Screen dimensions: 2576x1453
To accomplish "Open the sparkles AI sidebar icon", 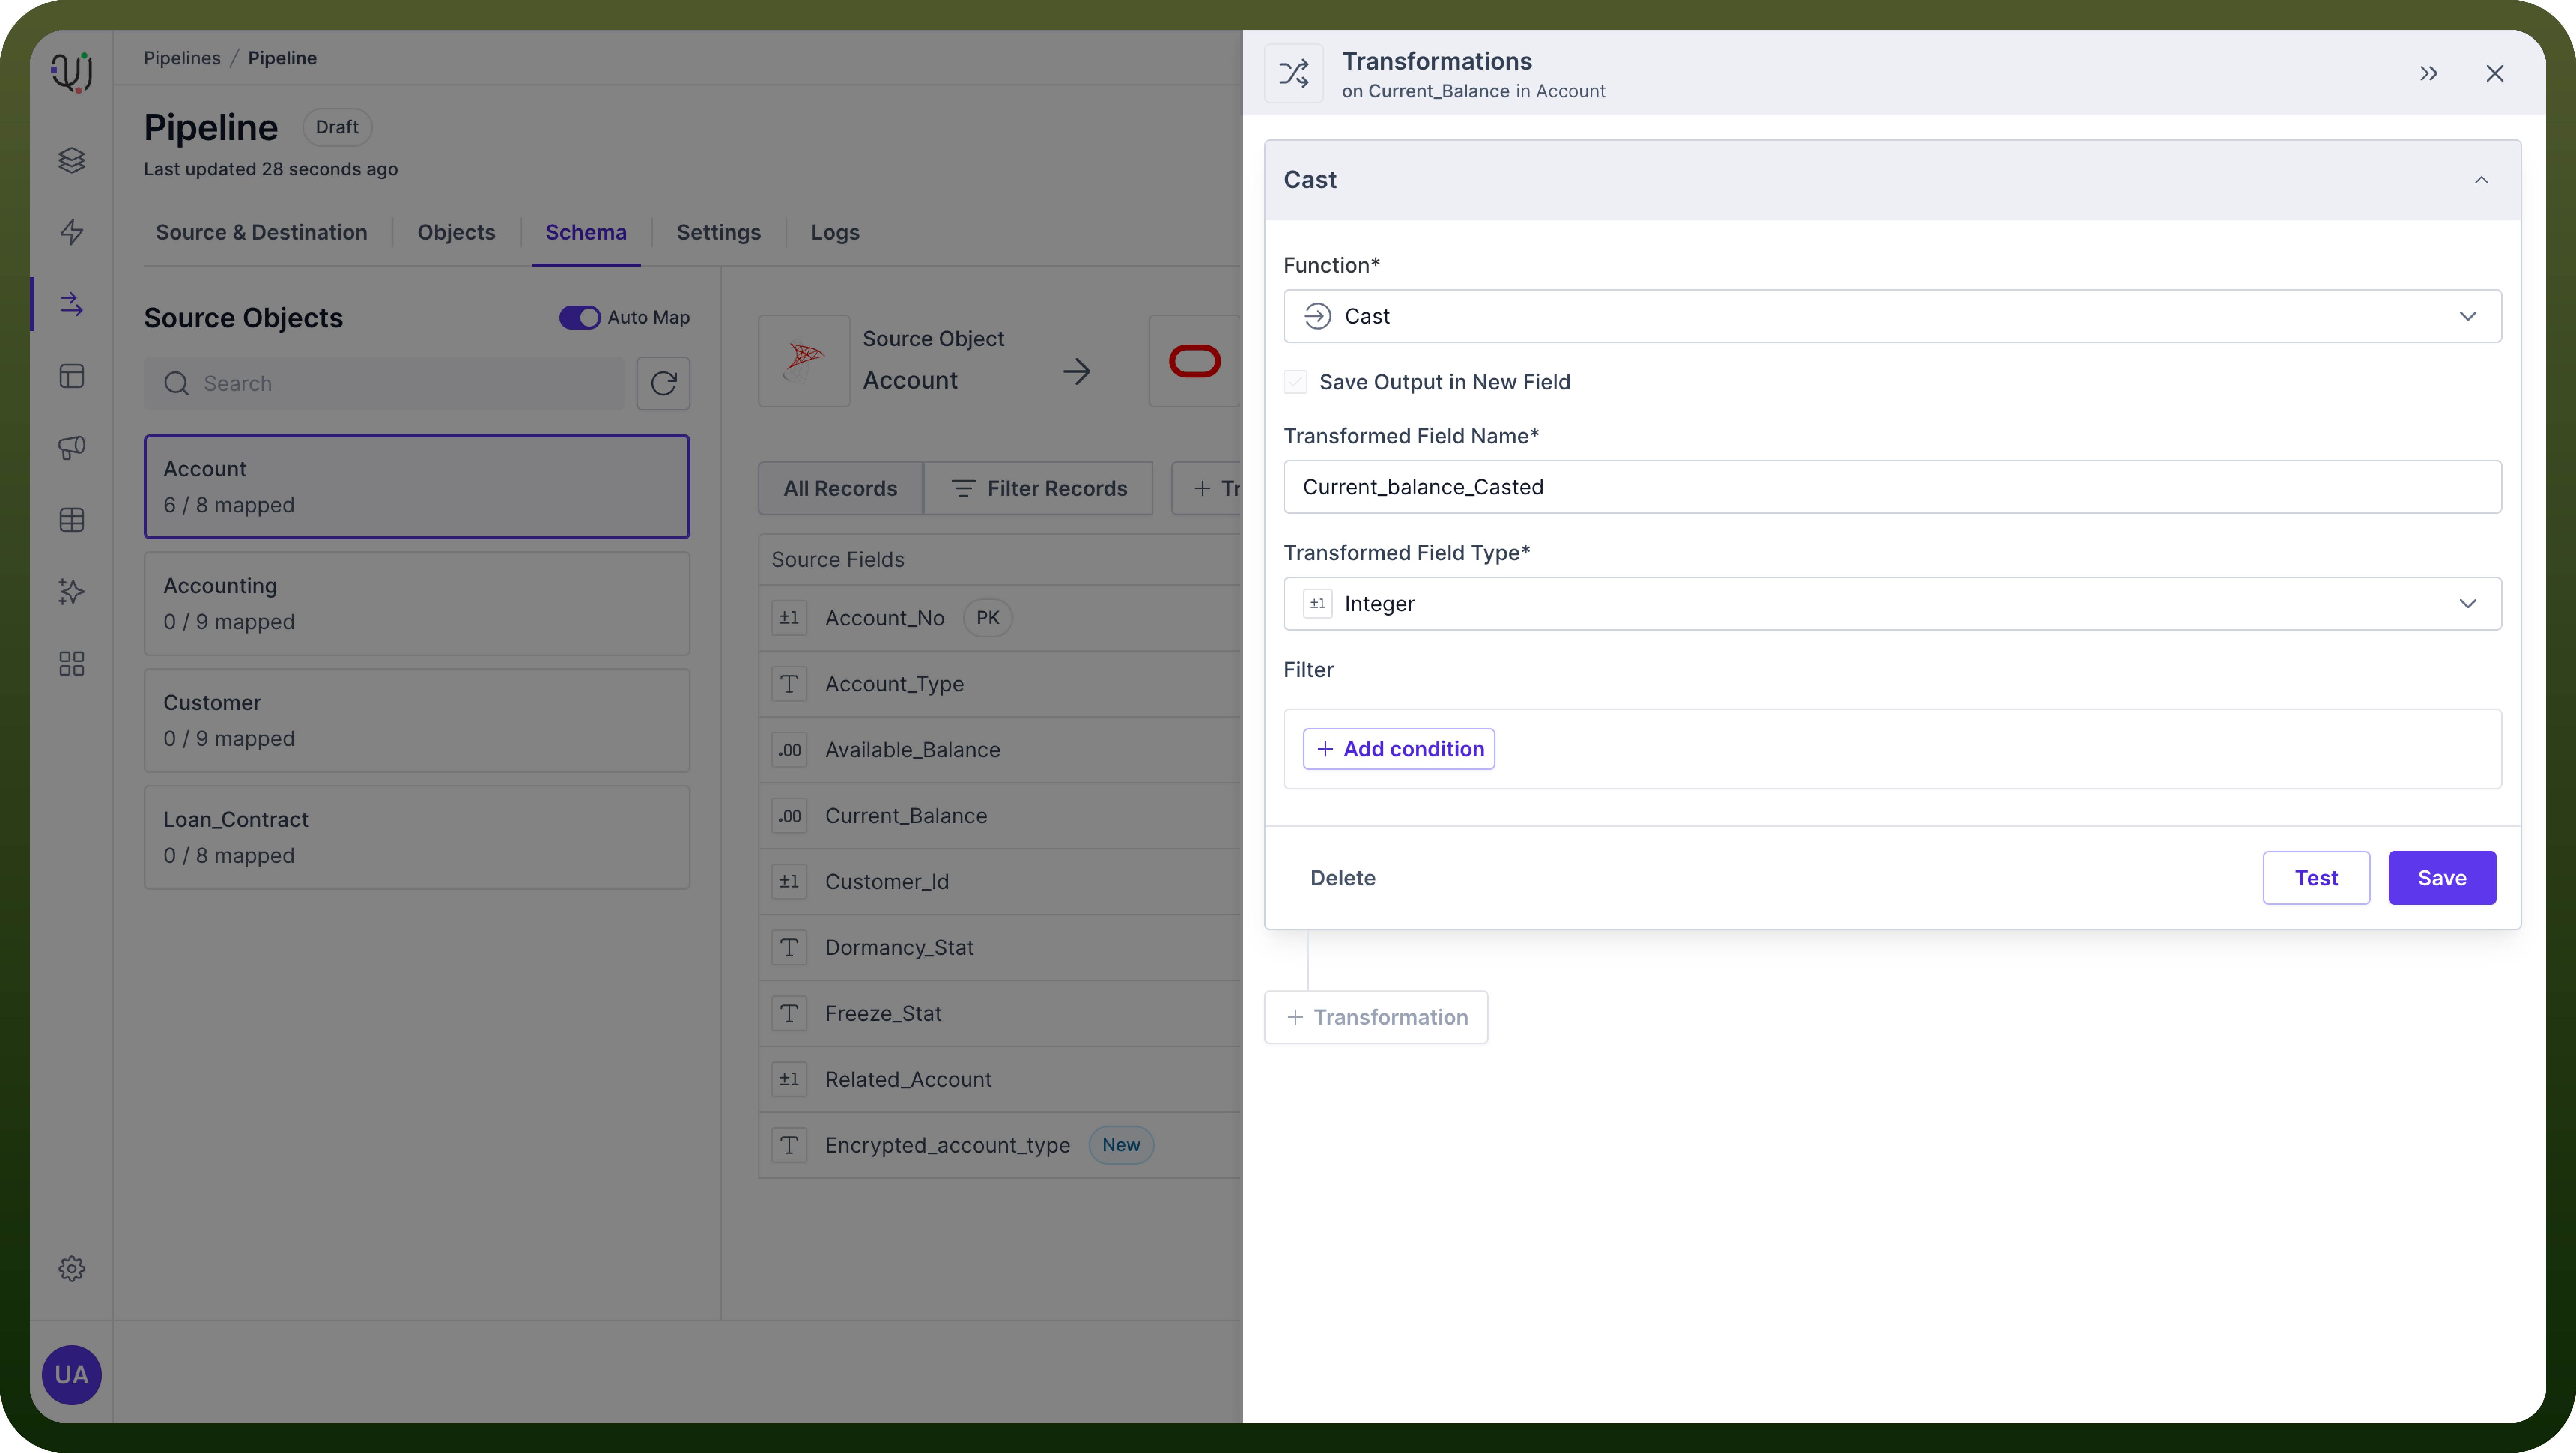I will pos(71,592).
